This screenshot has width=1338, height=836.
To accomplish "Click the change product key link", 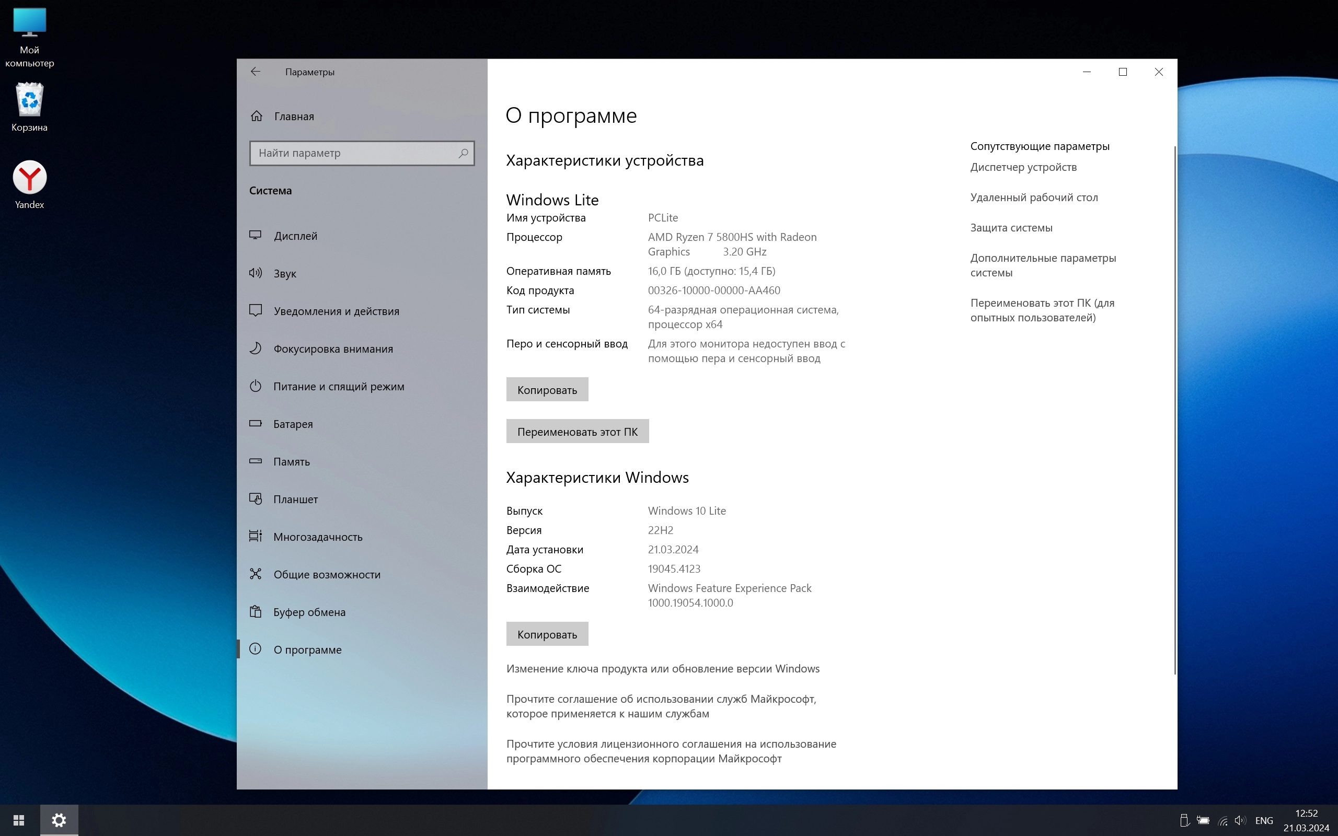I will tap(662, 668).
